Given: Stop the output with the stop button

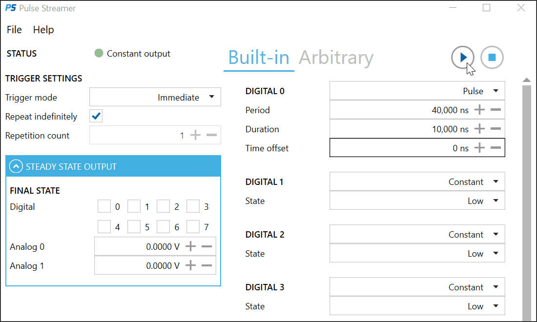Looking at the screenshot, I should [492, 58].
